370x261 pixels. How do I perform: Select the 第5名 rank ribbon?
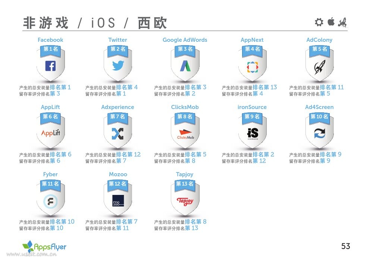pyautogui.click(x=320, y=51)
